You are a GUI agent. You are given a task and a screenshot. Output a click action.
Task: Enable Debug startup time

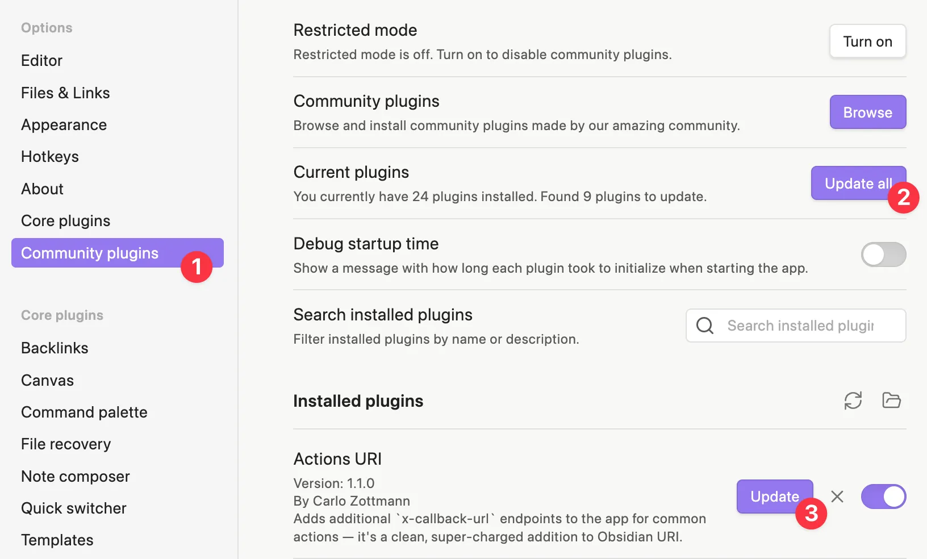click(x=883, y=255)
